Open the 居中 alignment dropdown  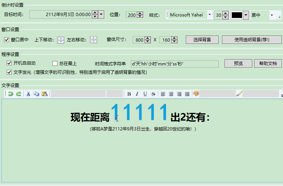[x=272, y=15]
